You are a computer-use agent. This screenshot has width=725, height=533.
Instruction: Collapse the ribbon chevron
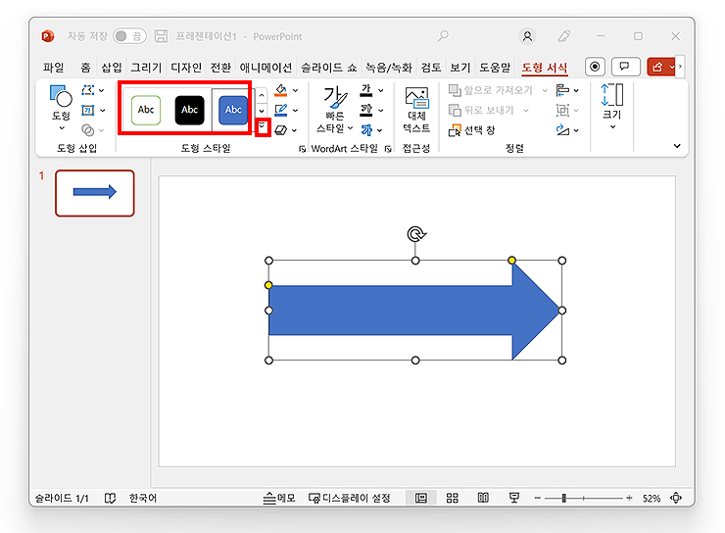(677, 146)
